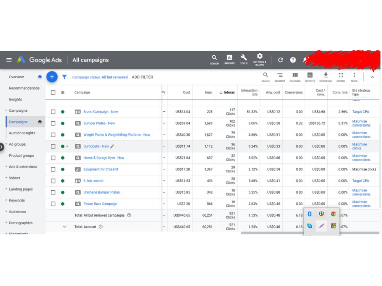This screenshot has width=382, height=286.
Task: Click the filter funnel icon
Action: click(64, 77)
